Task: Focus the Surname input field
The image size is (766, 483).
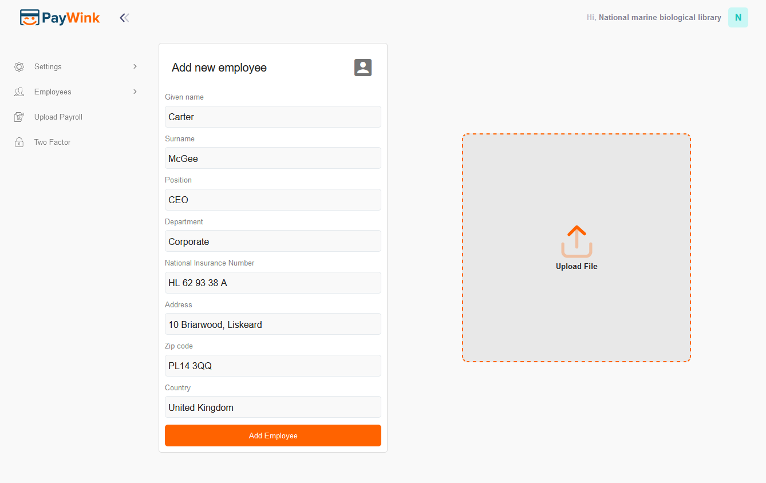Action: 273,159
